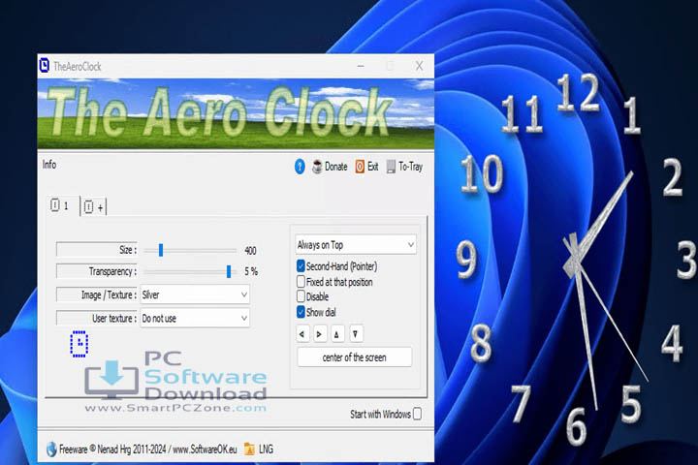Open the Image / Texture Silver dropdown

pyautogui.click(x=195, y=294)
